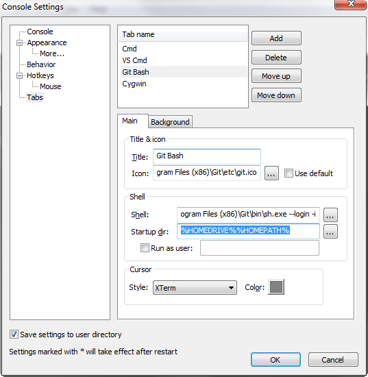Viewport: 368px width, 377px height.
Task: Click the Cancel button
Action: [333, 360]
